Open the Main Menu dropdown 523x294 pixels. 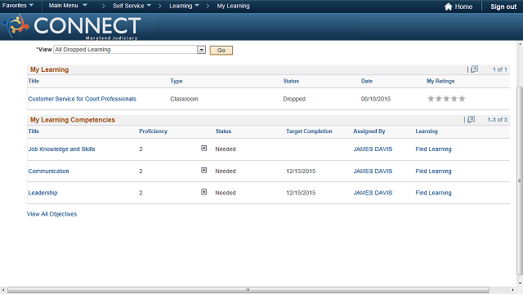click(x=68, y=6)
